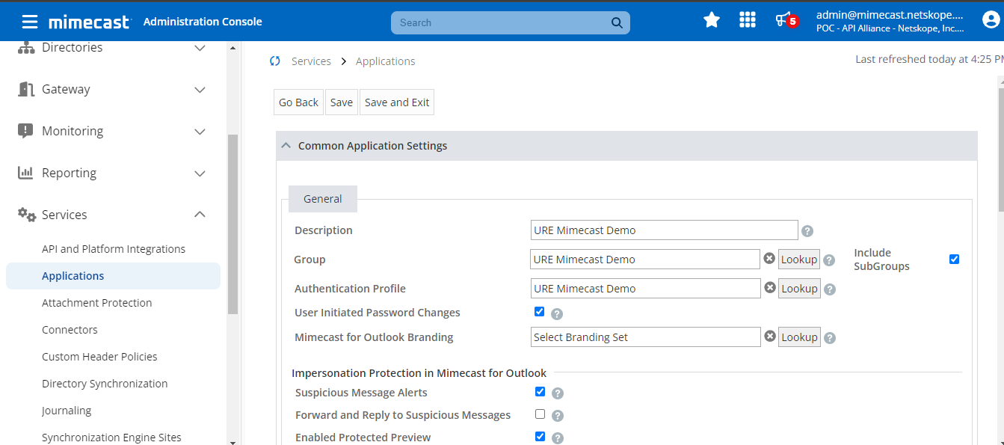Open the favorites star icon
The height and width of the screenshot is (445, 1004).
(x=712, y=20)
